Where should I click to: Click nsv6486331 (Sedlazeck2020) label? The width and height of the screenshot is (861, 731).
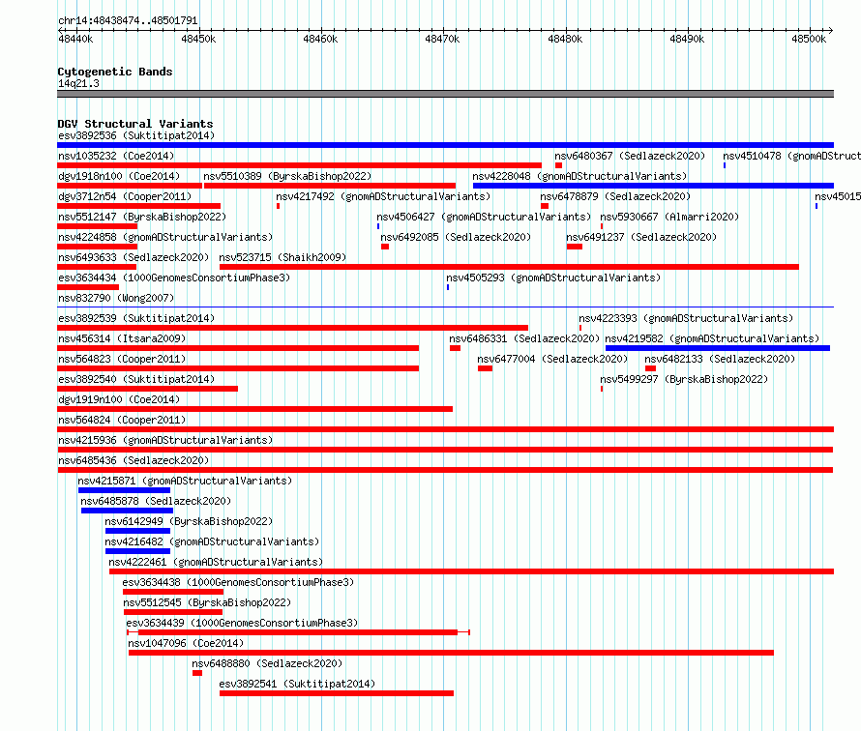[524, 338]
